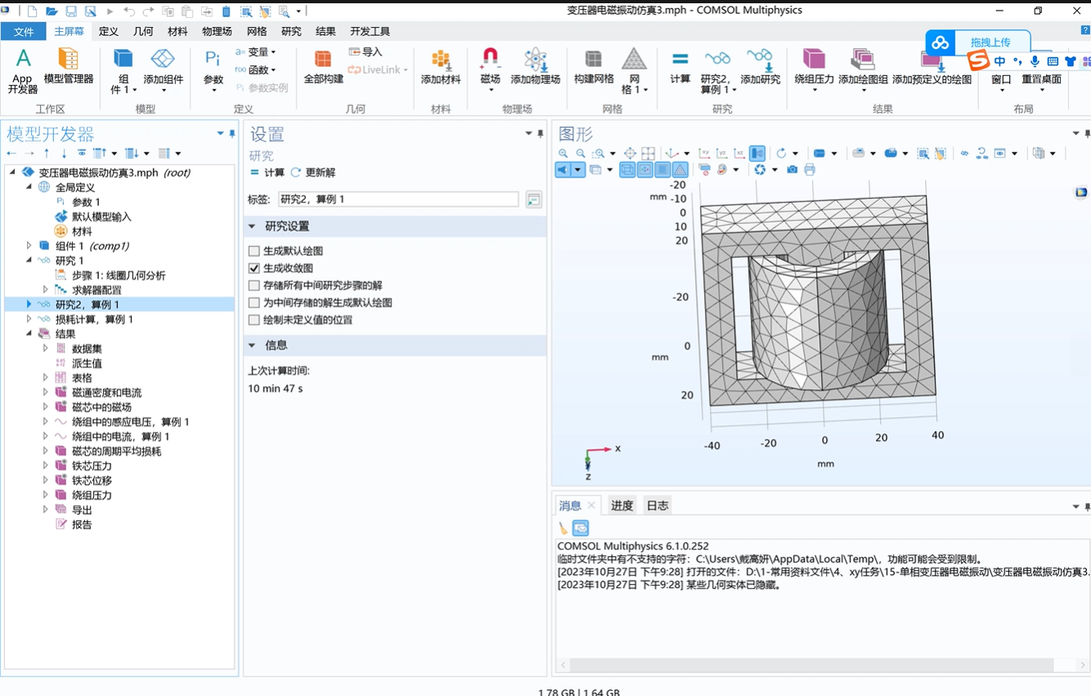Viewport: 1091px width, 696px height.
Task: Click the print icon in graphics toolbar
Action: click(x=810, y=169)
